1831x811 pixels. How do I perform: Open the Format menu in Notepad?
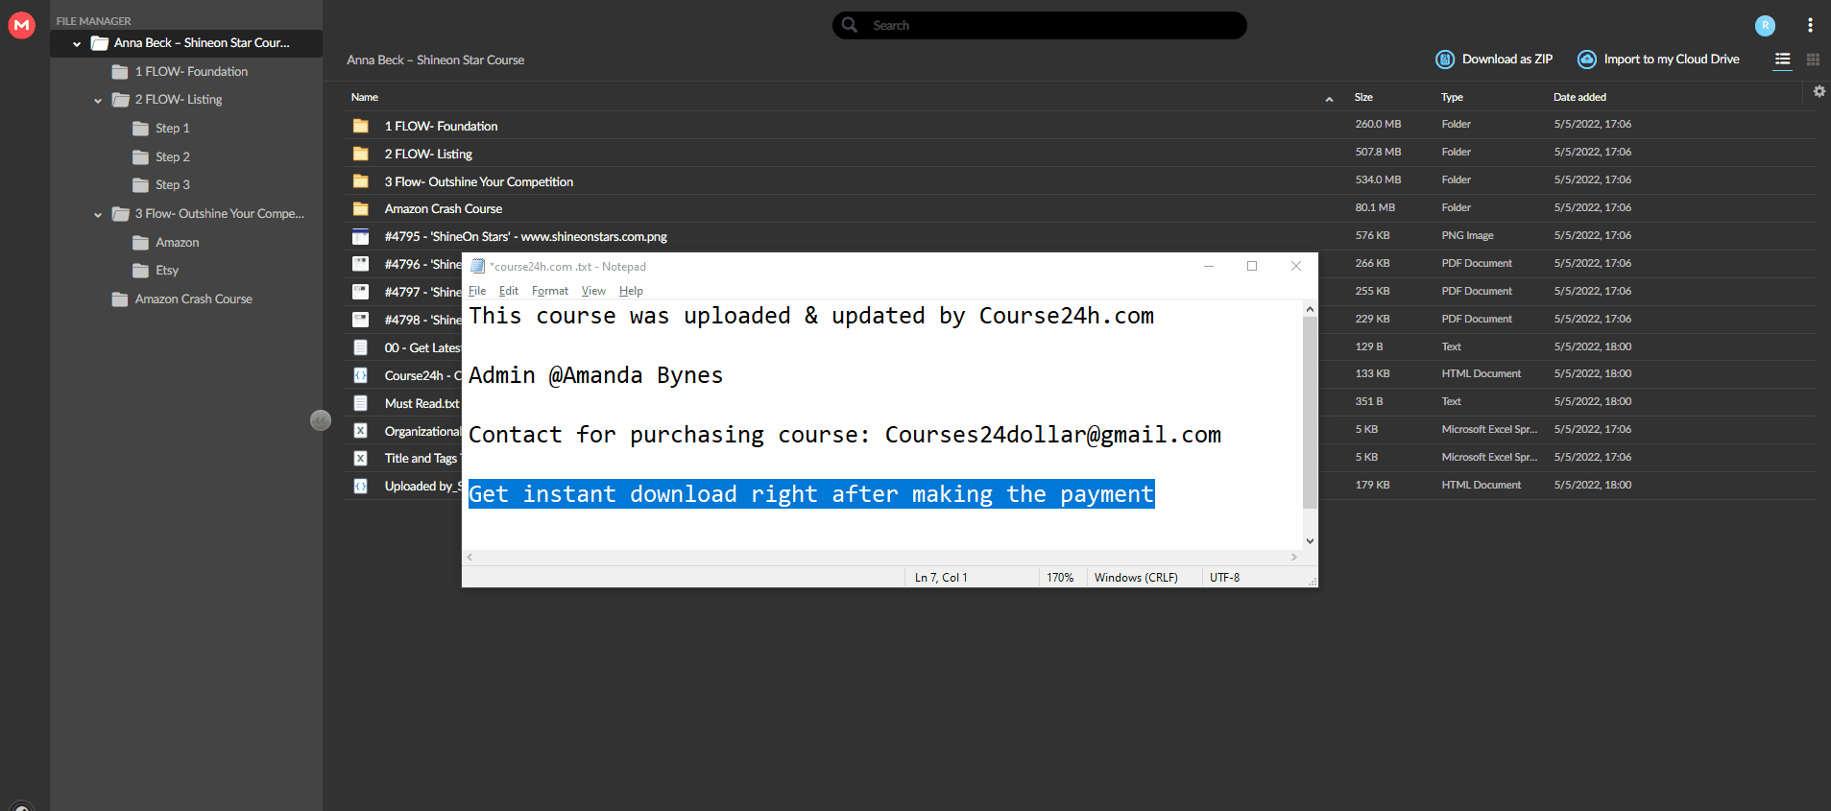550,291
